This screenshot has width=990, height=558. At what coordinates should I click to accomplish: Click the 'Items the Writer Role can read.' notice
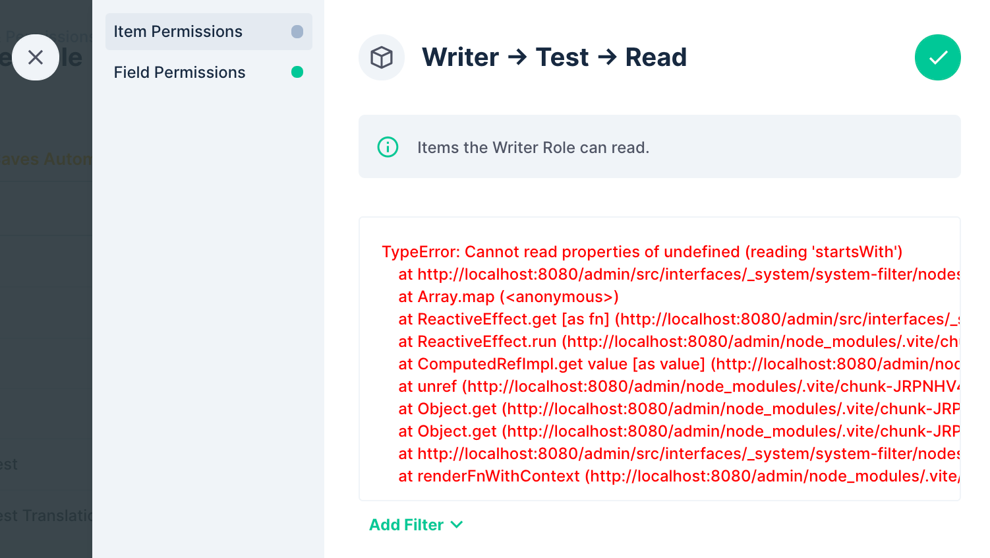point(660,146)
